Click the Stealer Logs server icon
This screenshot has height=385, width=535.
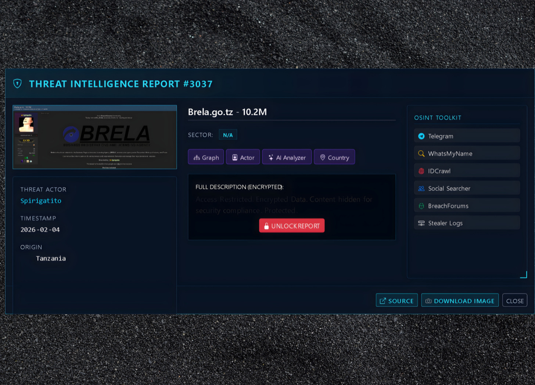[x=421, y=223]
